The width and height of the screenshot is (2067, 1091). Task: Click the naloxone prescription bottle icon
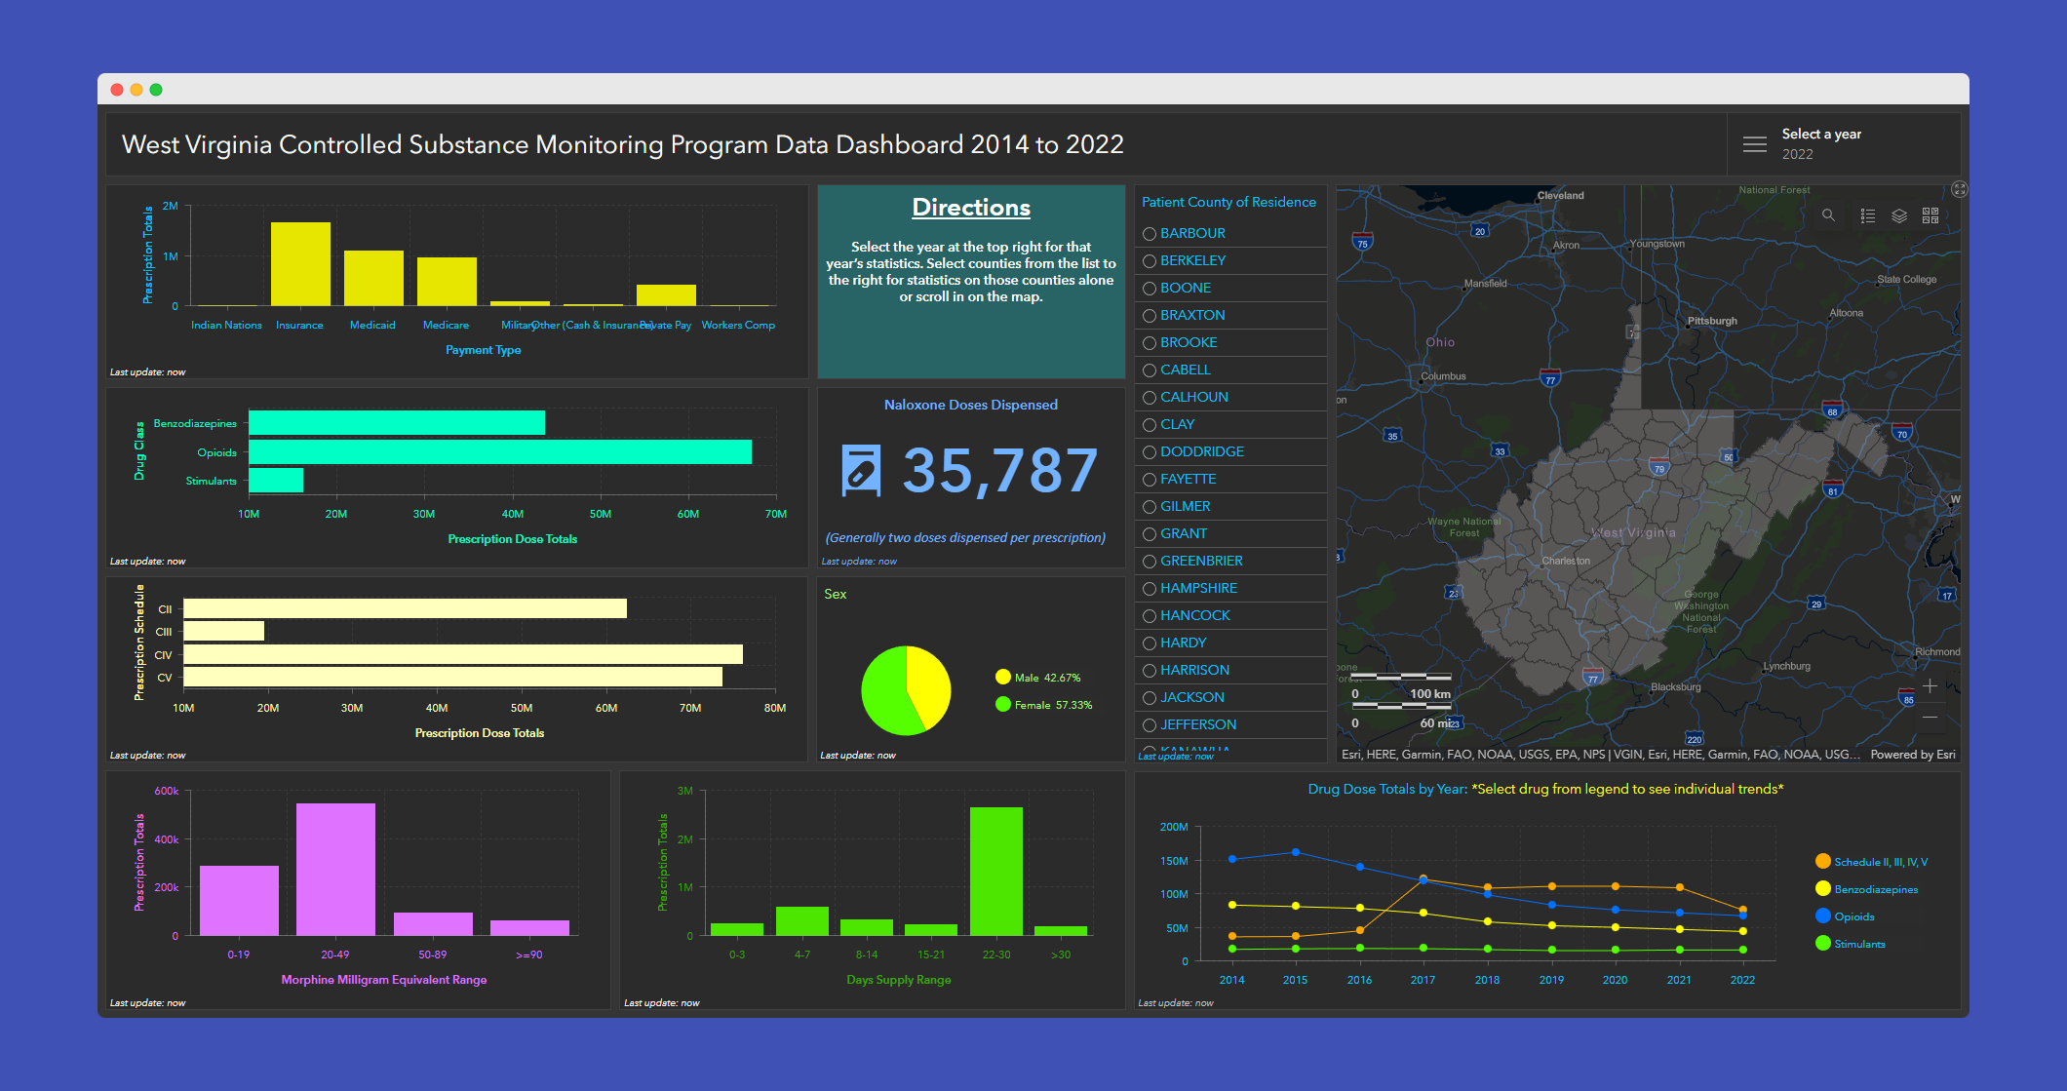(x=861, y=470)
